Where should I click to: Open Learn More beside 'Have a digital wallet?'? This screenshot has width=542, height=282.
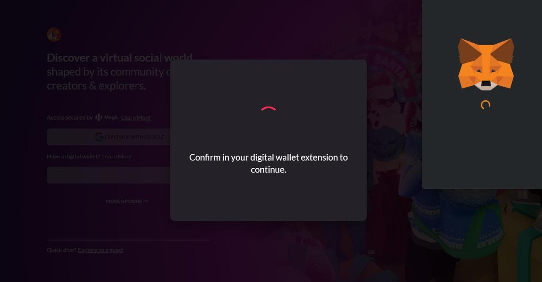[117, 157]
